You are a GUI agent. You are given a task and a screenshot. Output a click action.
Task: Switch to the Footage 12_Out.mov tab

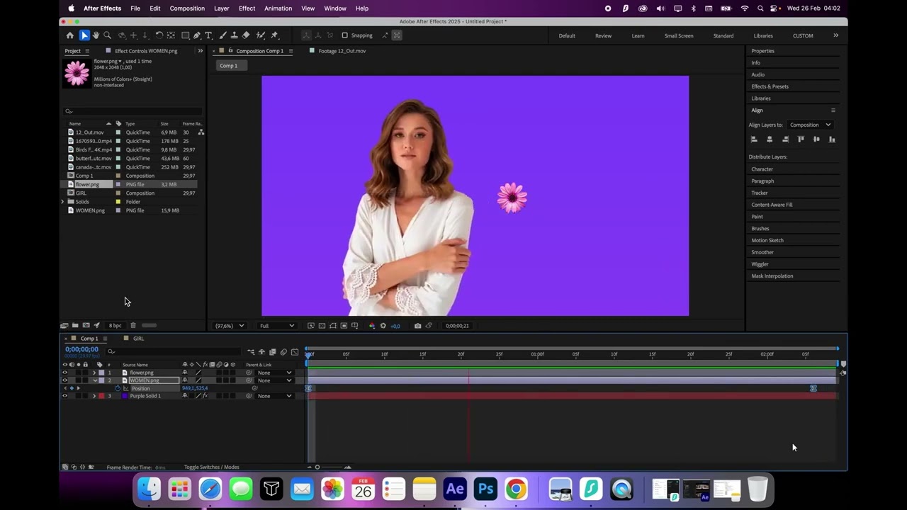[x=342, y=51]
